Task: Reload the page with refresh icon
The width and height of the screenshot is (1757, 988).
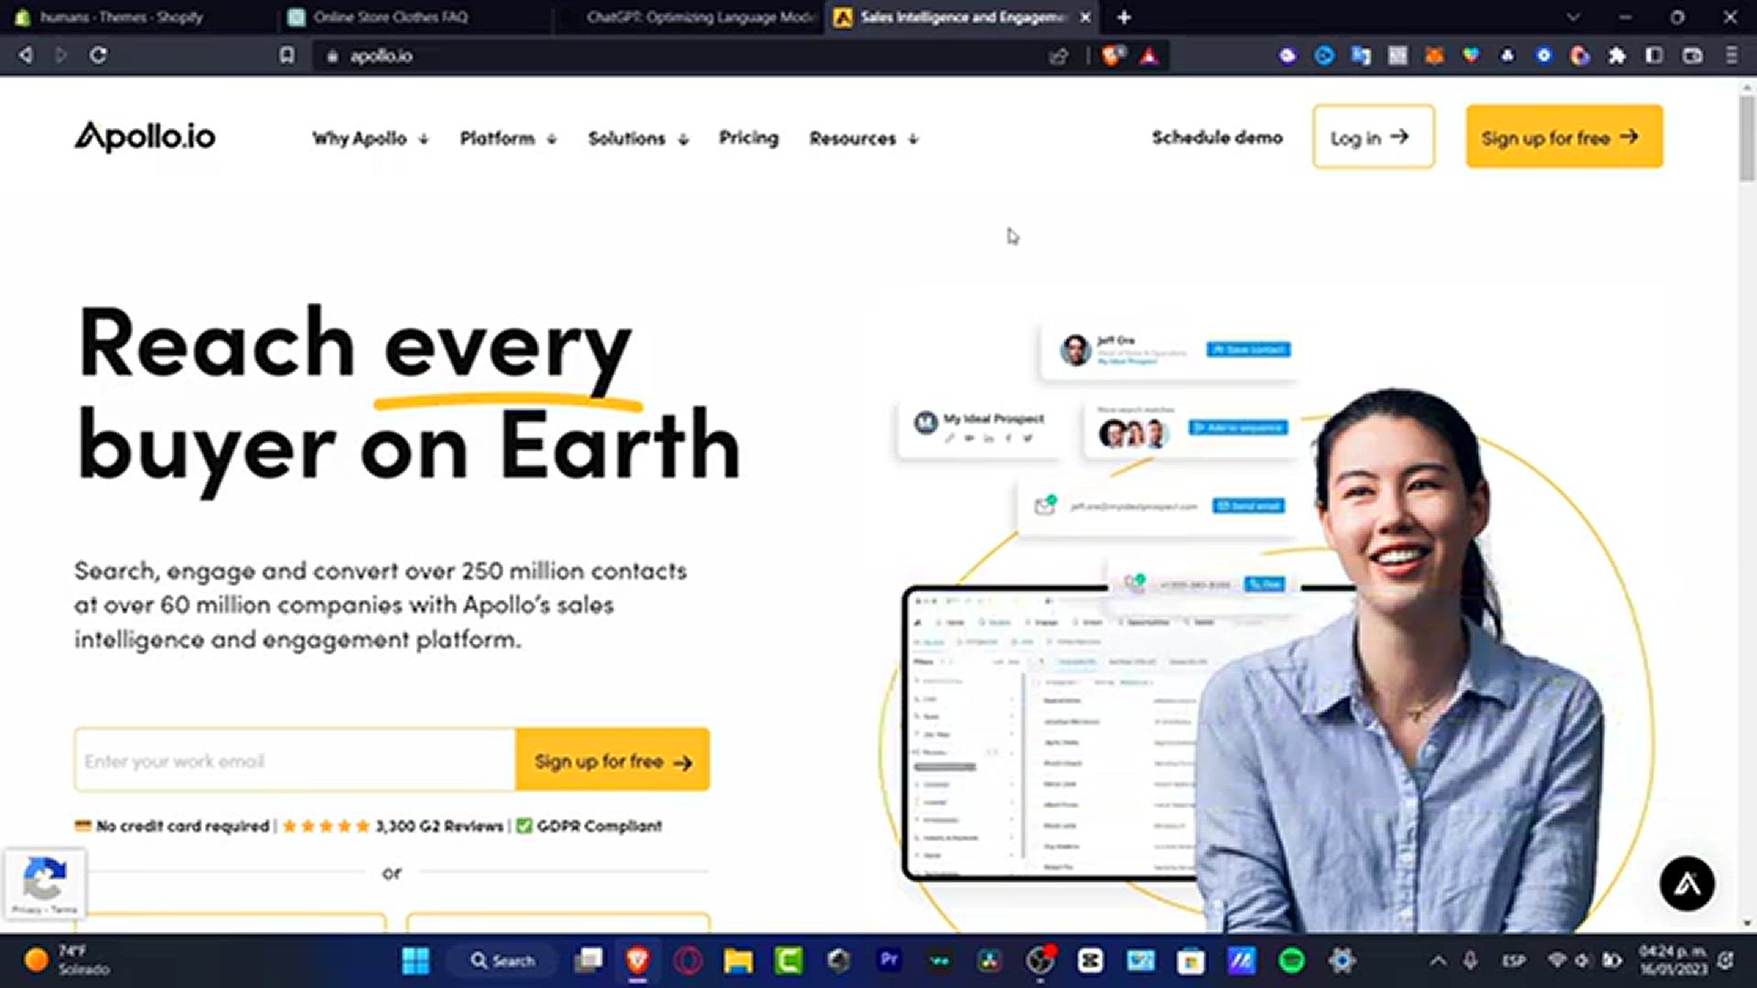Action: [x=98, y=55]
